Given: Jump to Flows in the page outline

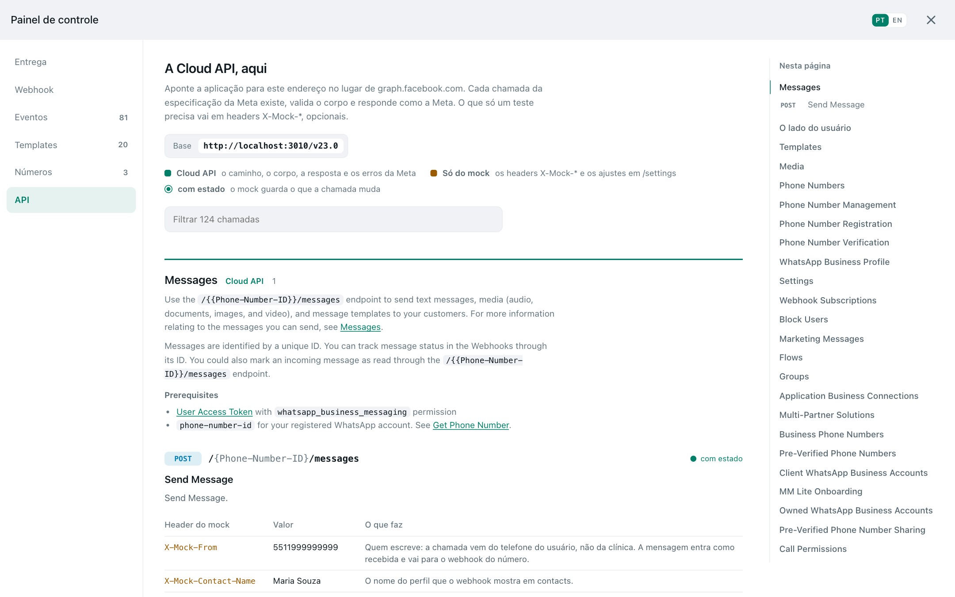Looking at the screenshot, I should [x=791, y=358].
